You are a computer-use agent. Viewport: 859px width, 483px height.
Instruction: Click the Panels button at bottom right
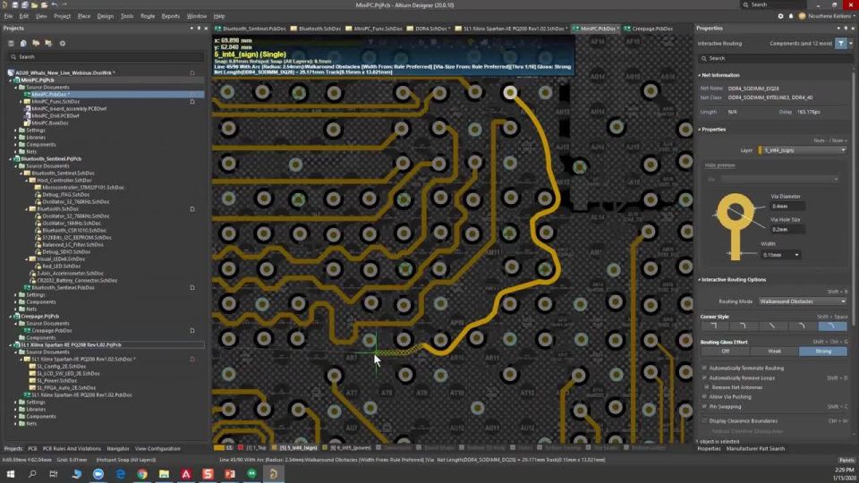click(x=846, y=460)
